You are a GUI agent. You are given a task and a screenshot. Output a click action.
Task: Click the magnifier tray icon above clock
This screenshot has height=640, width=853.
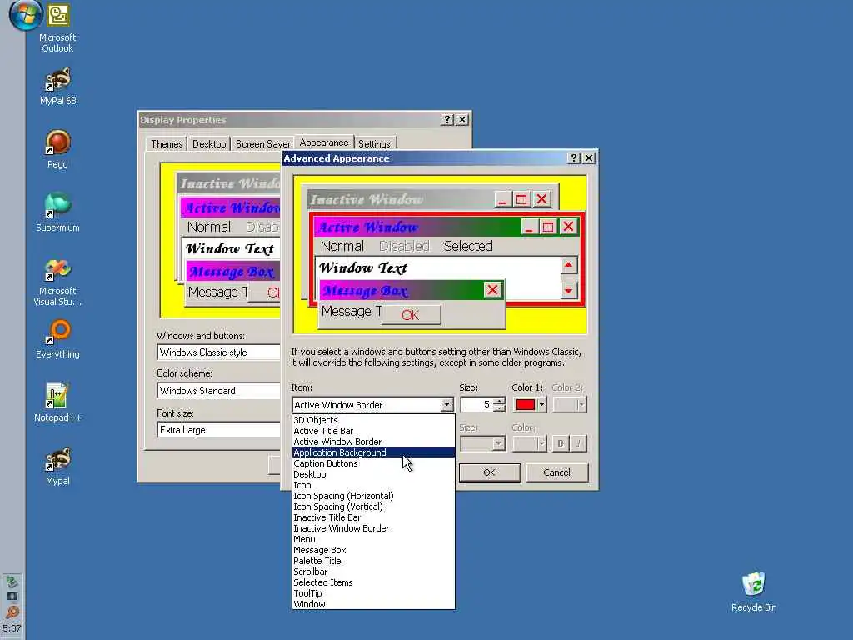pos(12,612)
